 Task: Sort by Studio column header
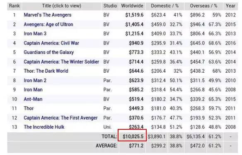(x=110, y=6)
